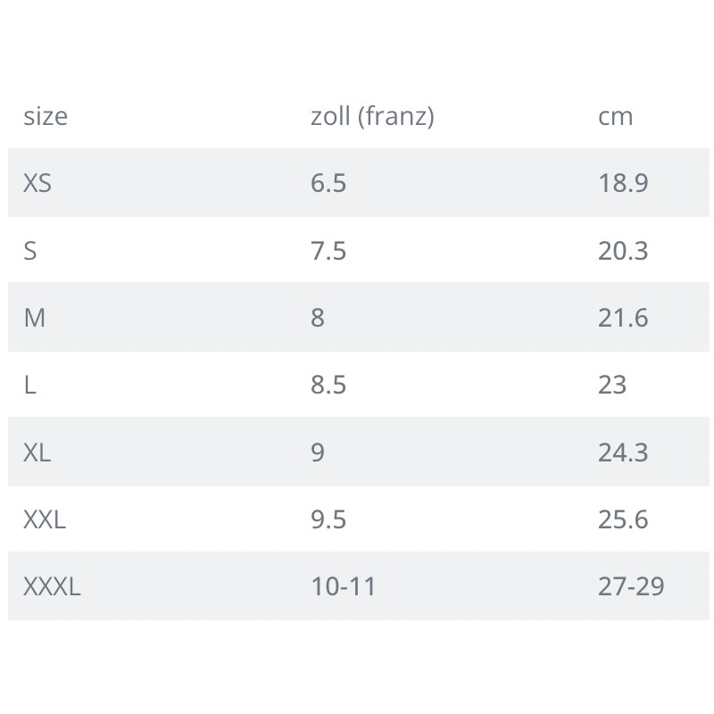Select the 20.3 cm cell
The width and height of the screenshot is (714, 714).
[x=623, y=251]
